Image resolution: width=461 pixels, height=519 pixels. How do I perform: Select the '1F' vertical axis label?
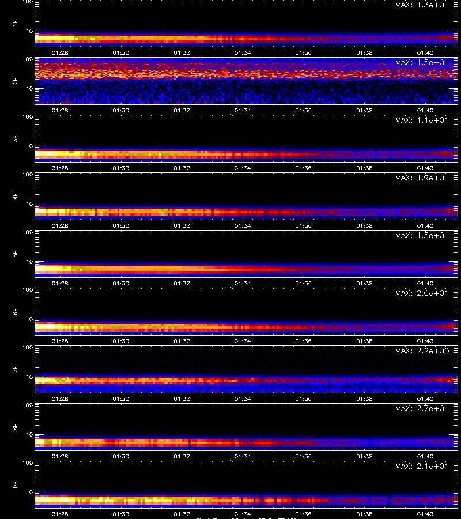point(15,23)
